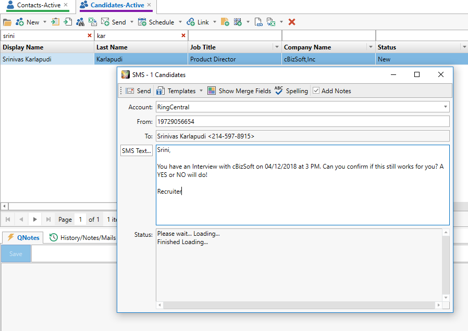Screen dimensions: 468x331
Task: Open the QNotes tab
Action: tap(23, 237)
